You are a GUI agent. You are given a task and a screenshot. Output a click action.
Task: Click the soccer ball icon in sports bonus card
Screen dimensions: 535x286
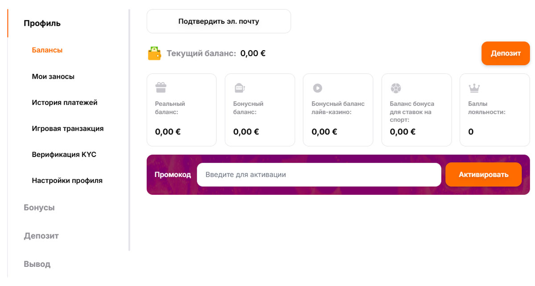[x=395, y=88]
